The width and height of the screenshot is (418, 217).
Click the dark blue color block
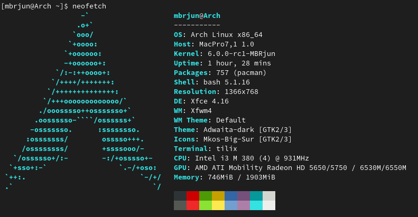point(231,196)
